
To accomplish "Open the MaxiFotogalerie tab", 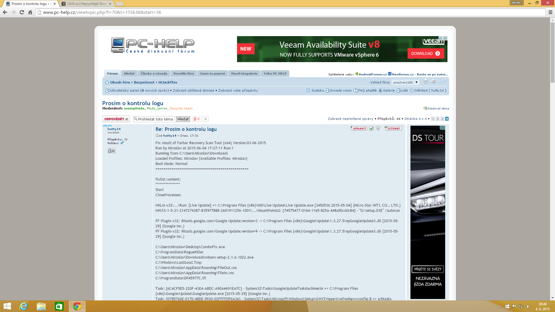I will click(x=244, y=73).
